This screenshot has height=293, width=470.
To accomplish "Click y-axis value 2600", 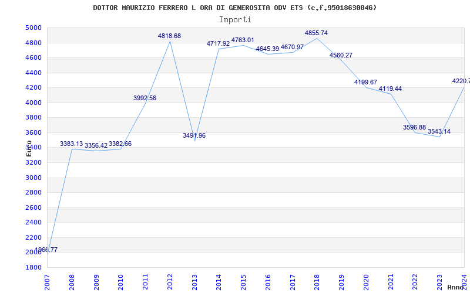I will click(33, 208).
